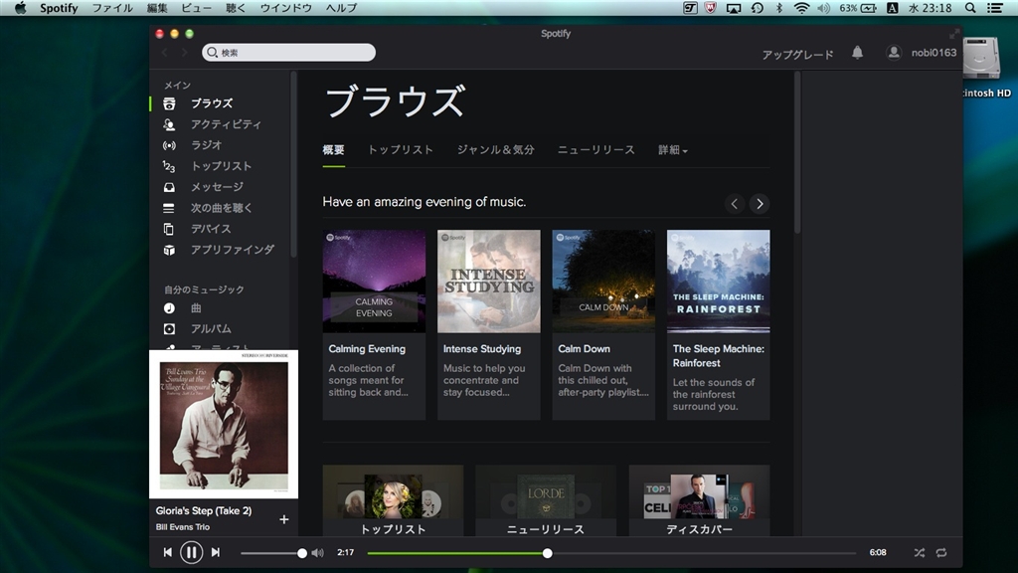Open the ビュー menu
1018x573 pixels.
click(196, 8)
